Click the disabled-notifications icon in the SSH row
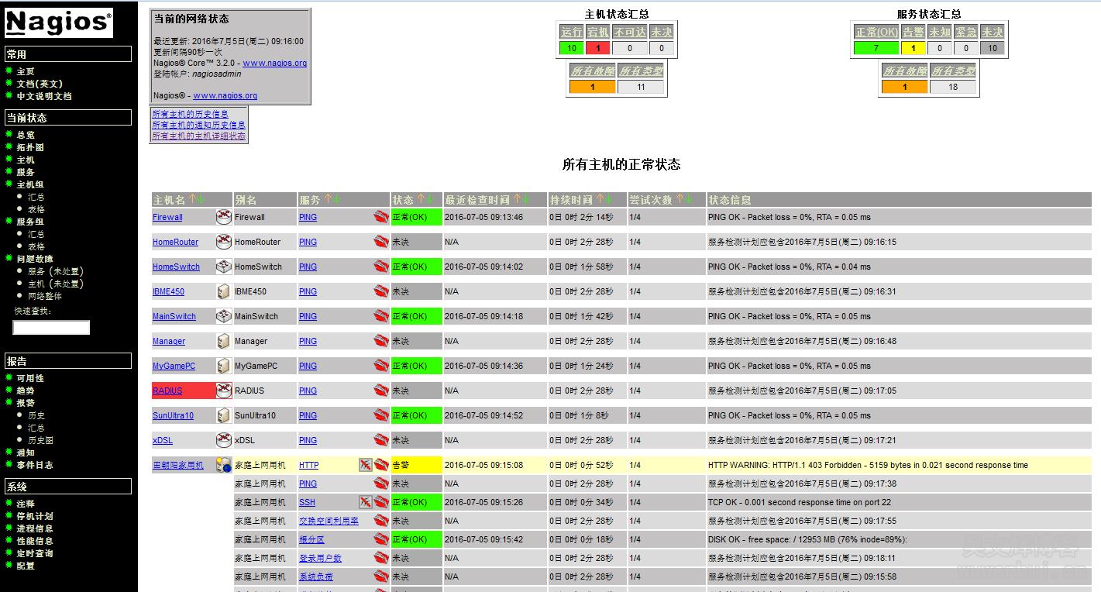 (365, 502)
